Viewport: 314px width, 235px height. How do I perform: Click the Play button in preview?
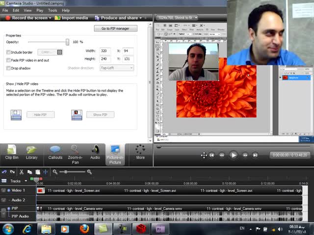pos(234,155)
